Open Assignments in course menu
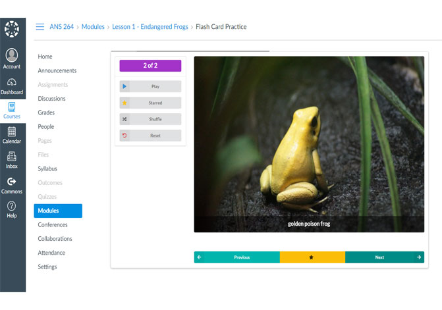The height and width of the screenshot is (310, 442). pyautogui.click(x=53, y=85)
